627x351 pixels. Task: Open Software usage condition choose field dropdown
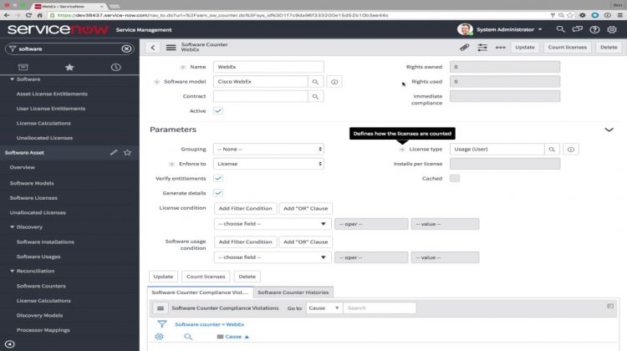tap(273, 257)
